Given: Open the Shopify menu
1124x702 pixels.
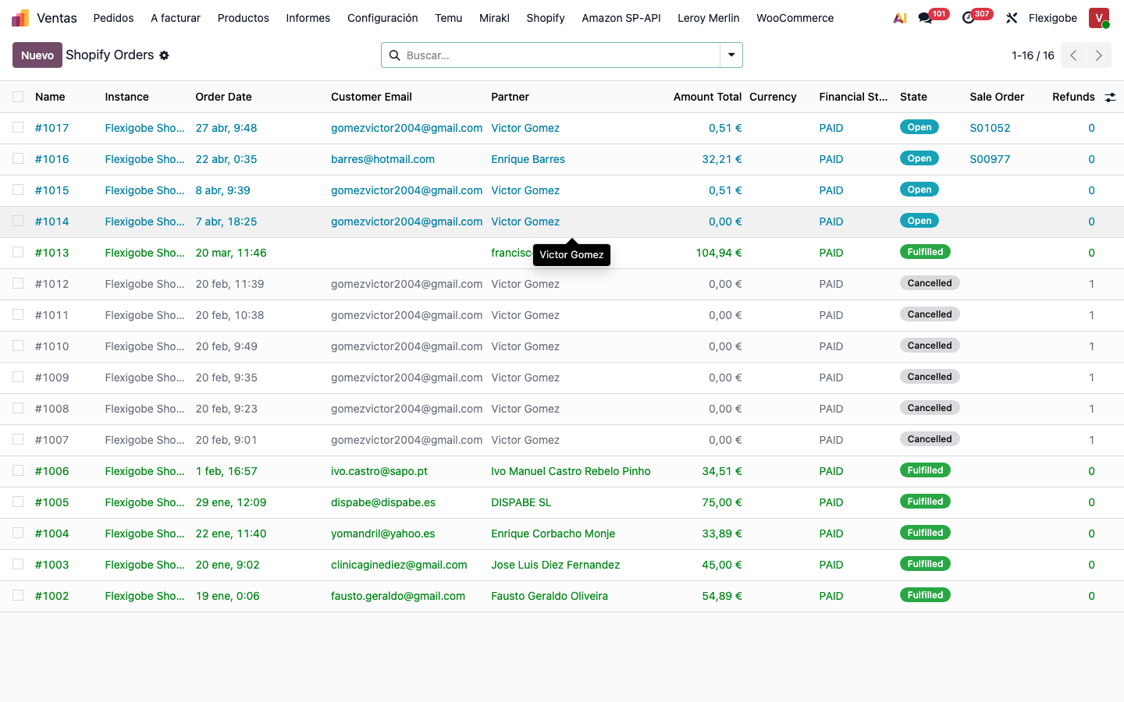Looking at the screenshot, I should click(x=546, y=18).
